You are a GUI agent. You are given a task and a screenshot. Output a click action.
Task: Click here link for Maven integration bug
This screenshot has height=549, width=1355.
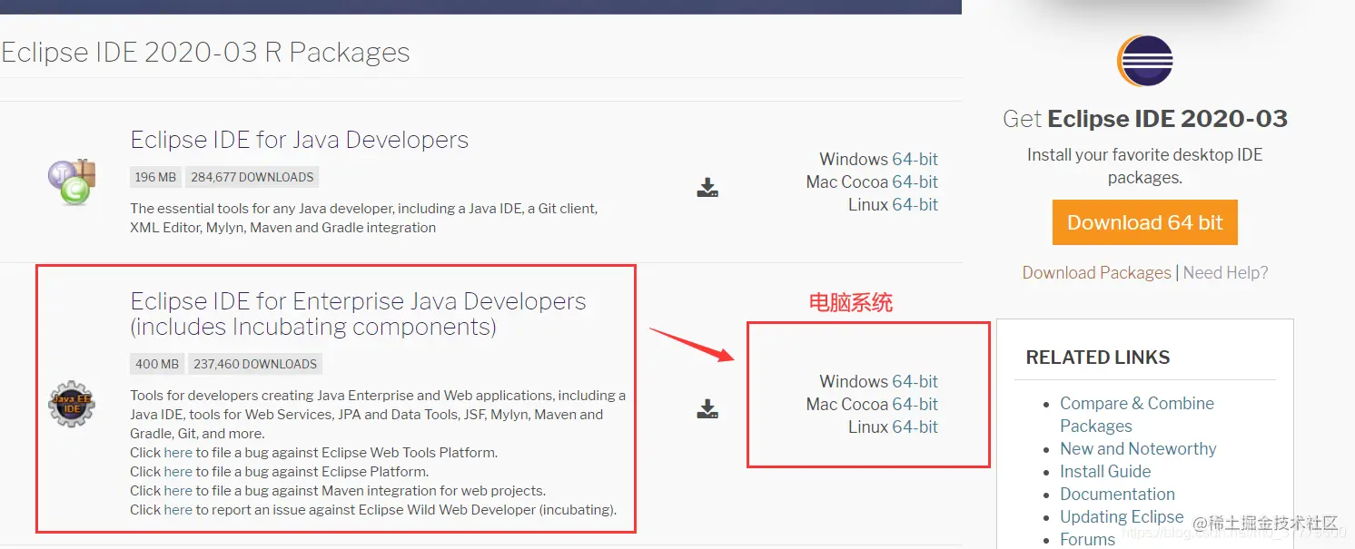[178, 490]
